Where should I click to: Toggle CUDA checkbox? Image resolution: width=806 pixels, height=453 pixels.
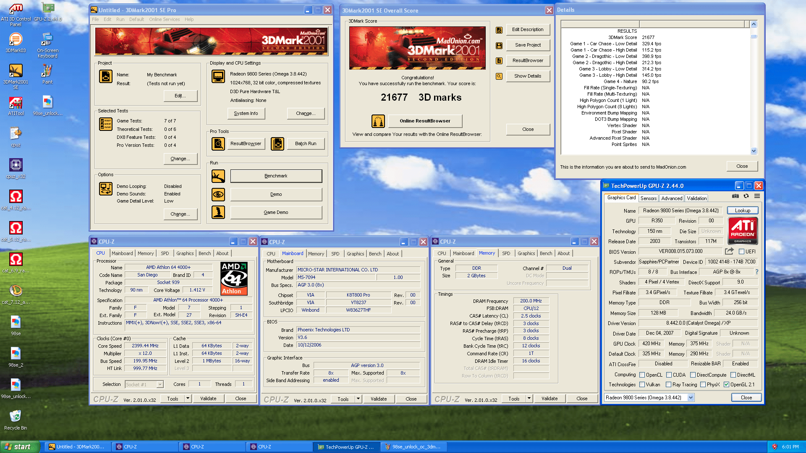click(669, 375)
